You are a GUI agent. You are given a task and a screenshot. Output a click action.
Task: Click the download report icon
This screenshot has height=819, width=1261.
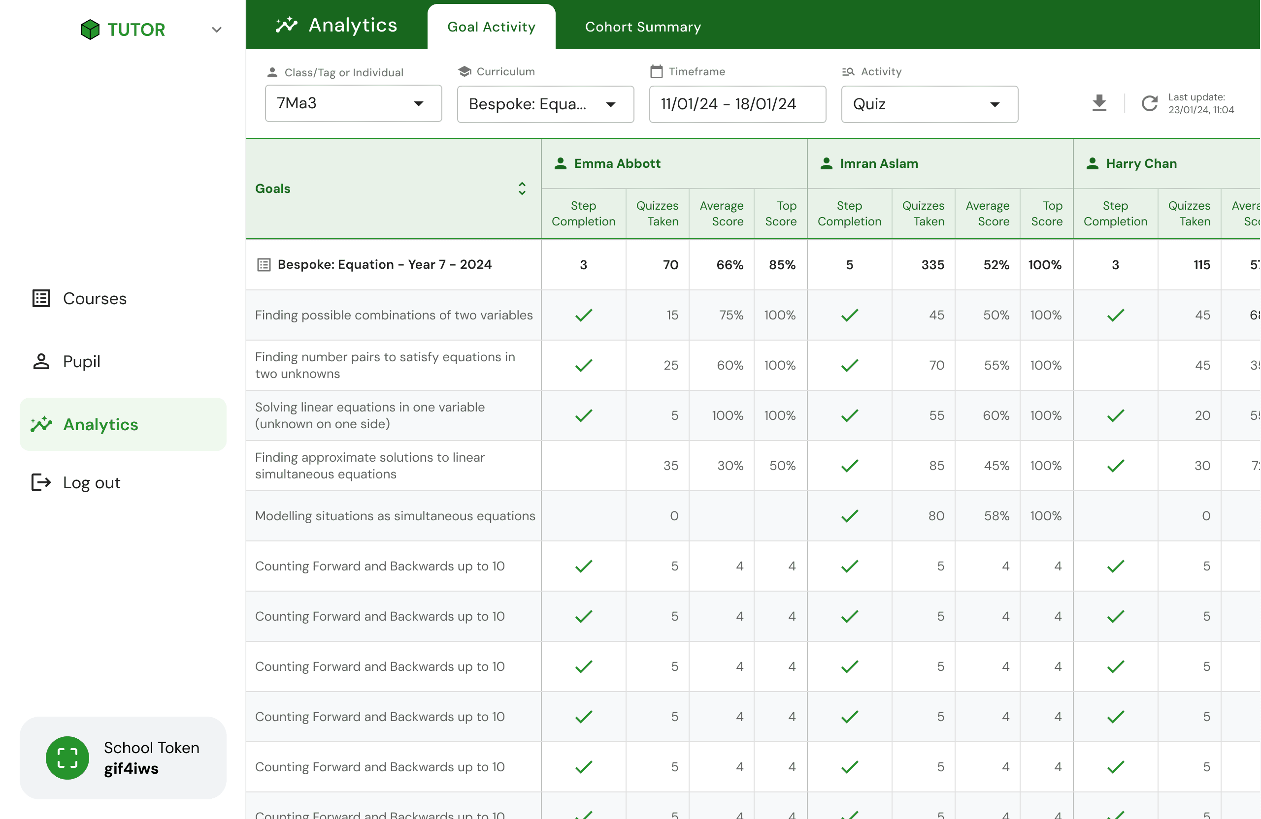(1099, 103)
